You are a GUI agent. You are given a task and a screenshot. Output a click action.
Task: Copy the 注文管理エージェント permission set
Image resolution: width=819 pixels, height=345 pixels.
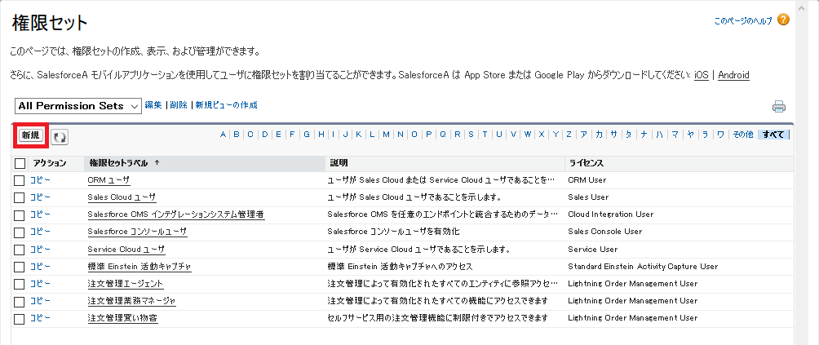pos(40,283)
